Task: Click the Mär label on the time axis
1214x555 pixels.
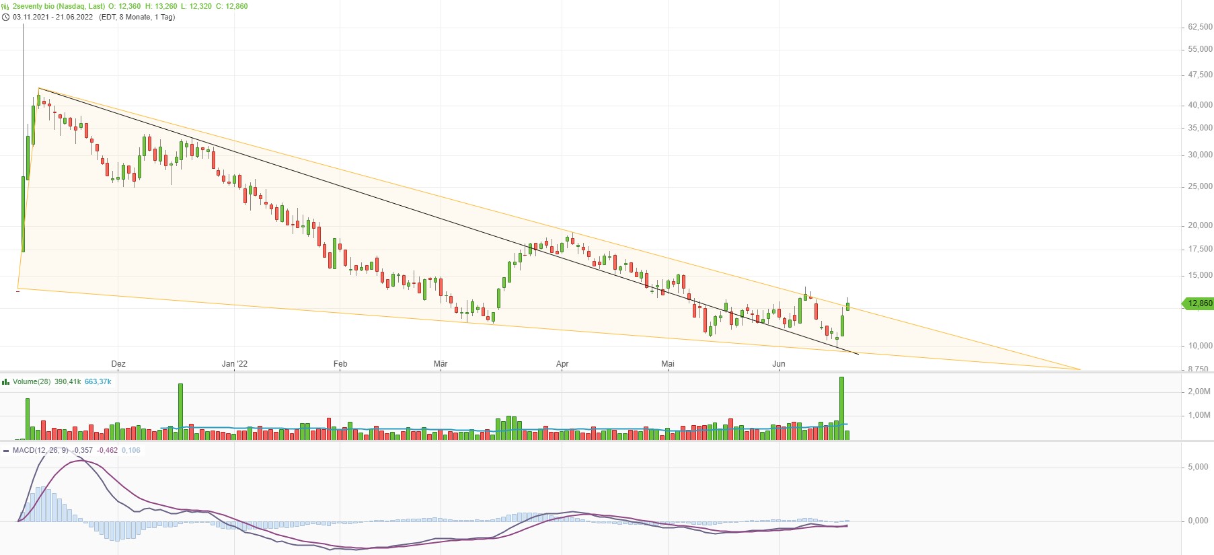Action: click(441, 364)
